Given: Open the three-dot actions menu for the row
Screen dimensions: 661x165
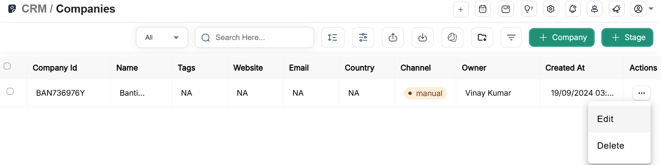Looking at the screenshot, I should coord(641,93).
